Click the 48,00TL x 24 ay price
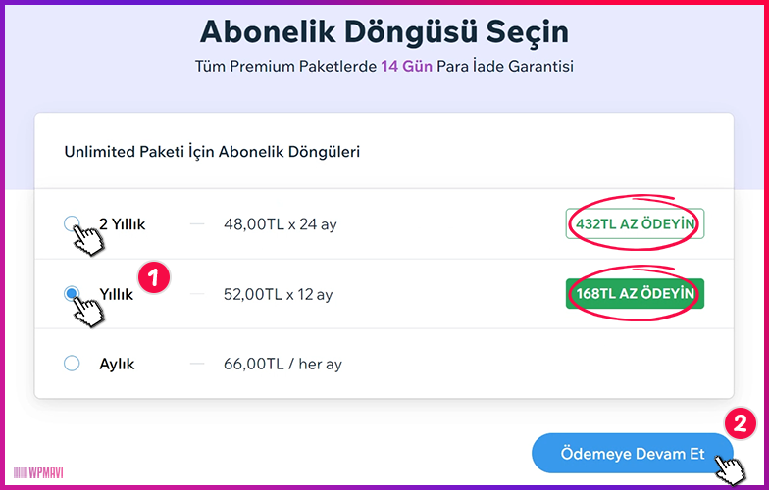Viewport: 769px width, 490px height. [x=281, y=224]
